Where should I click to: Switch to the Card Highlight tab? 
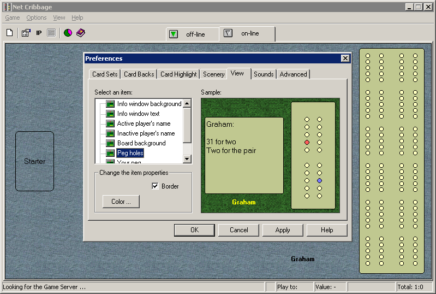[178, 74]
